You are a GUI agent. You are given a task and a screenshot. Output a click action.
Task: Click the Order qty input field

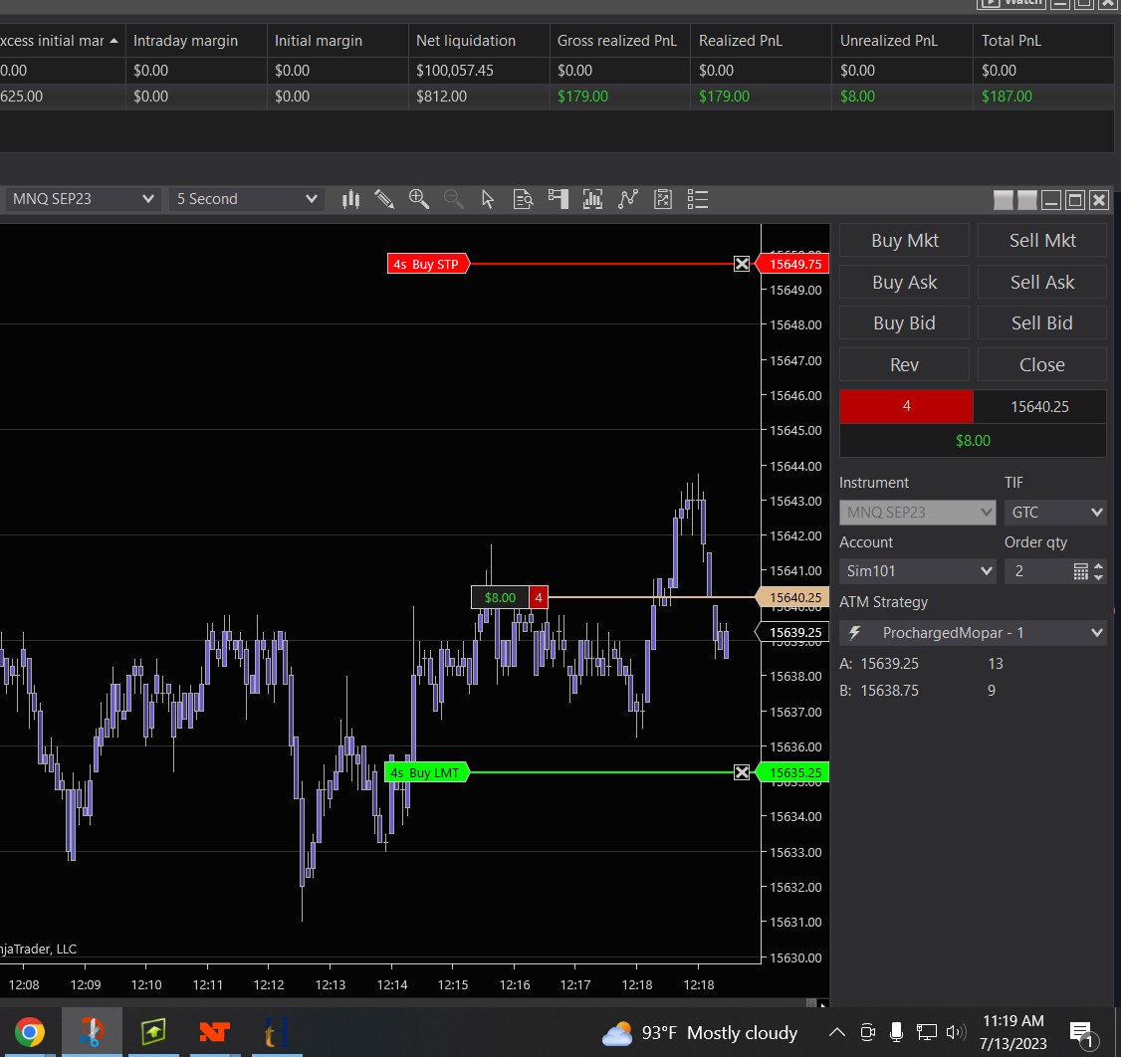coord(1035,571)
